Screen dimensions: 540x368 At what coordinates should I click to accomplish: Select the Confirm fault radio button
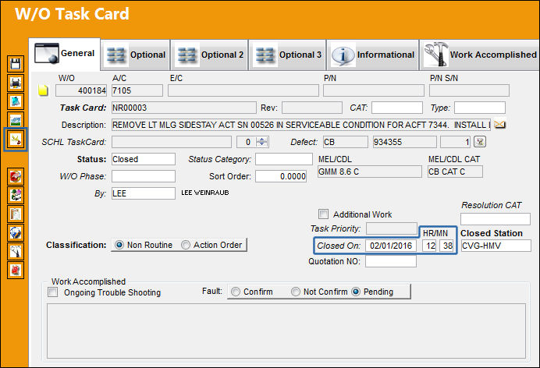tap(236, 292)
